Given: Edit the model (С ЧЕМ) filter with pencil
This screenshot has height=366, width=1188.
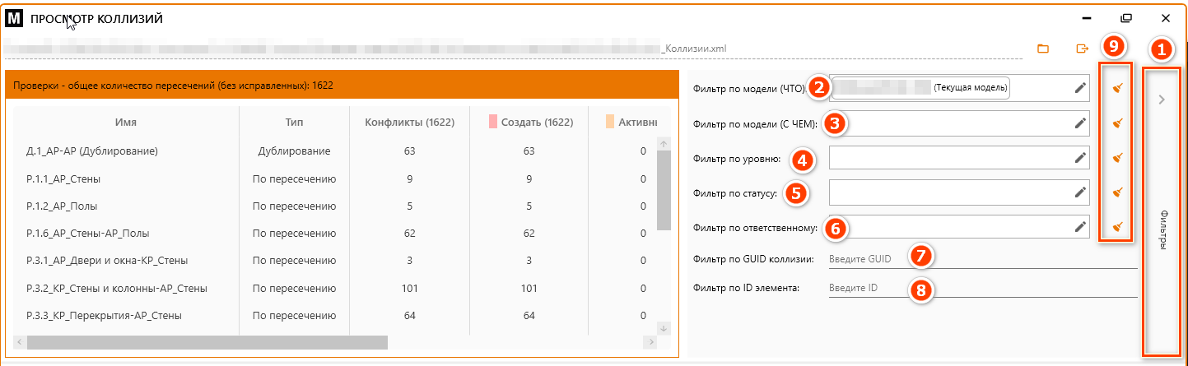Looking at the screenshot, I should click(1080, 123).
